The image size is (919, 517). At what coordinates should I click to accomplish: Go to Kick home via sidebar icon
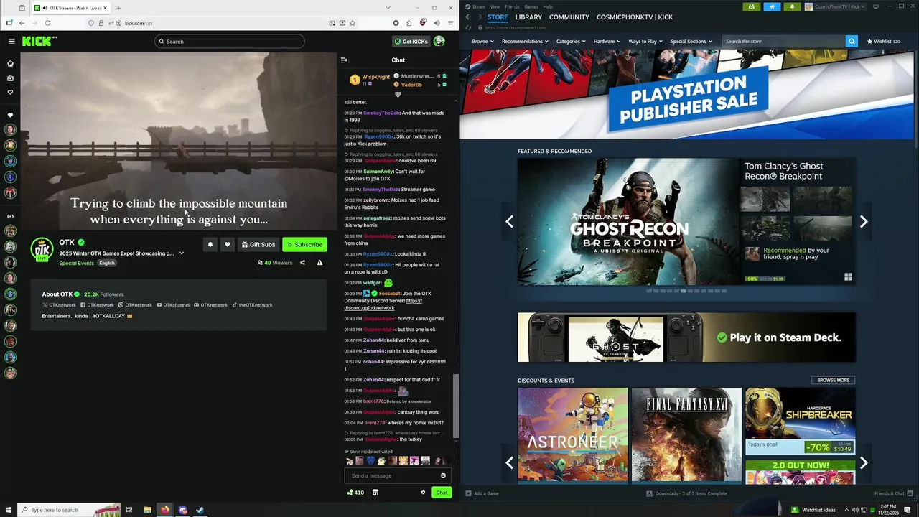[x=10, y=63]
